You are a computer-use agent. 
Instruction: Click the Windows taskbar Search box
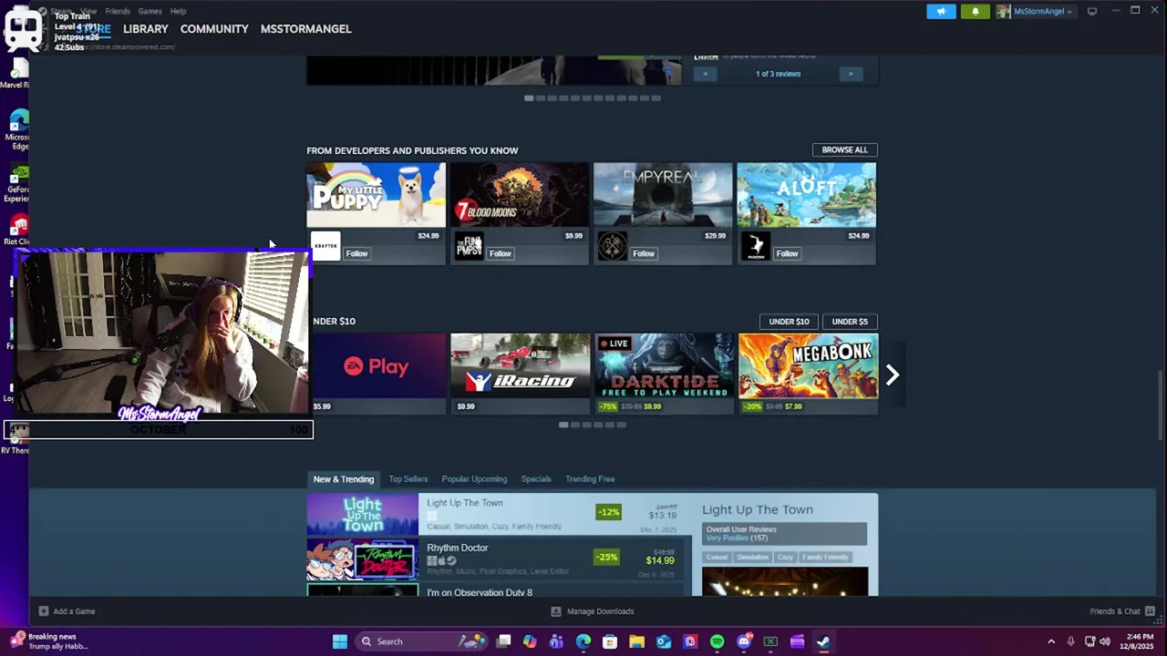coord(422,641)
